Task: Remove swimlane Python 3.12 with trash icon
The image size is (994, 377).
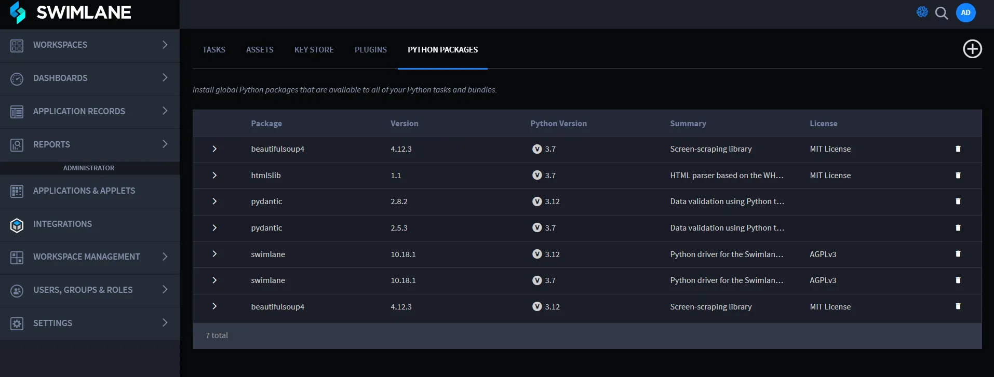Action: [958, 254]
